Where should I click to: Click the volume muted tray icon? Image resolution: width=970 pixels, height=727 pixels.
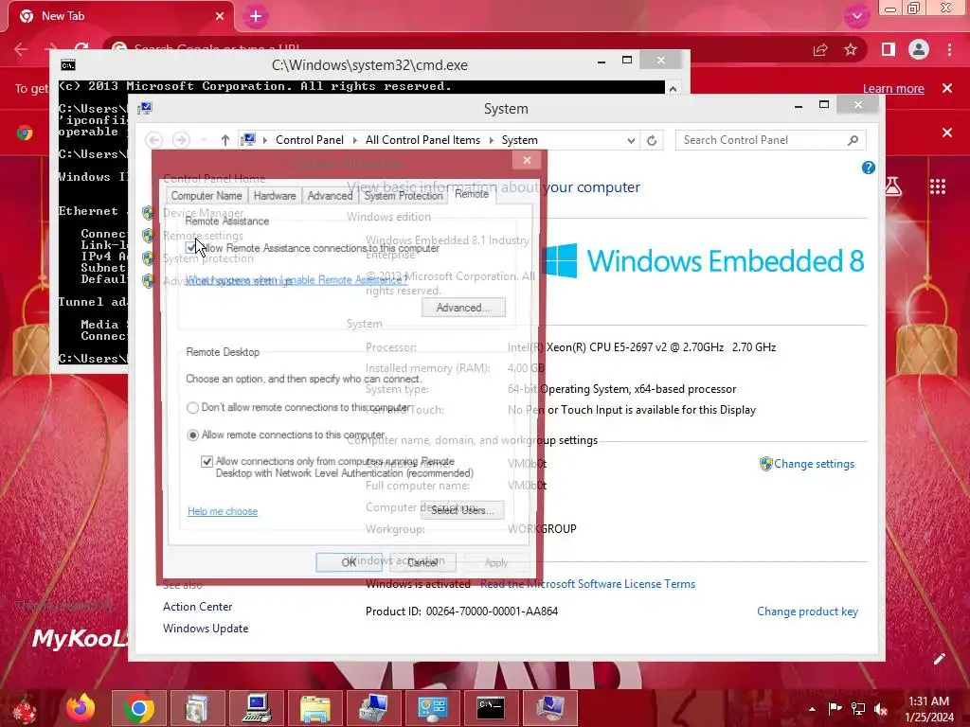click(881, 708)
